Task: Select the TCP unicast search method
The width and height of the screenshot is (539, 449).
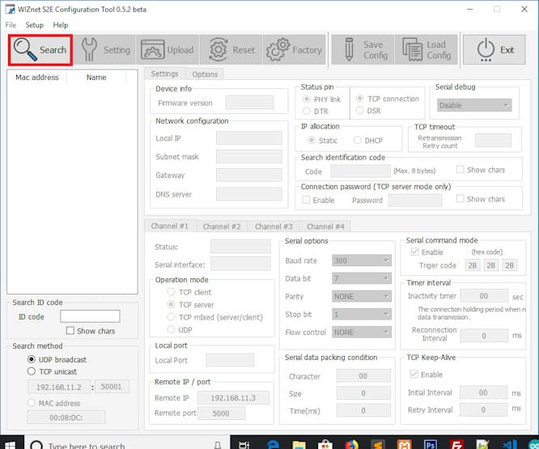Action: click(x=32, y=371)
